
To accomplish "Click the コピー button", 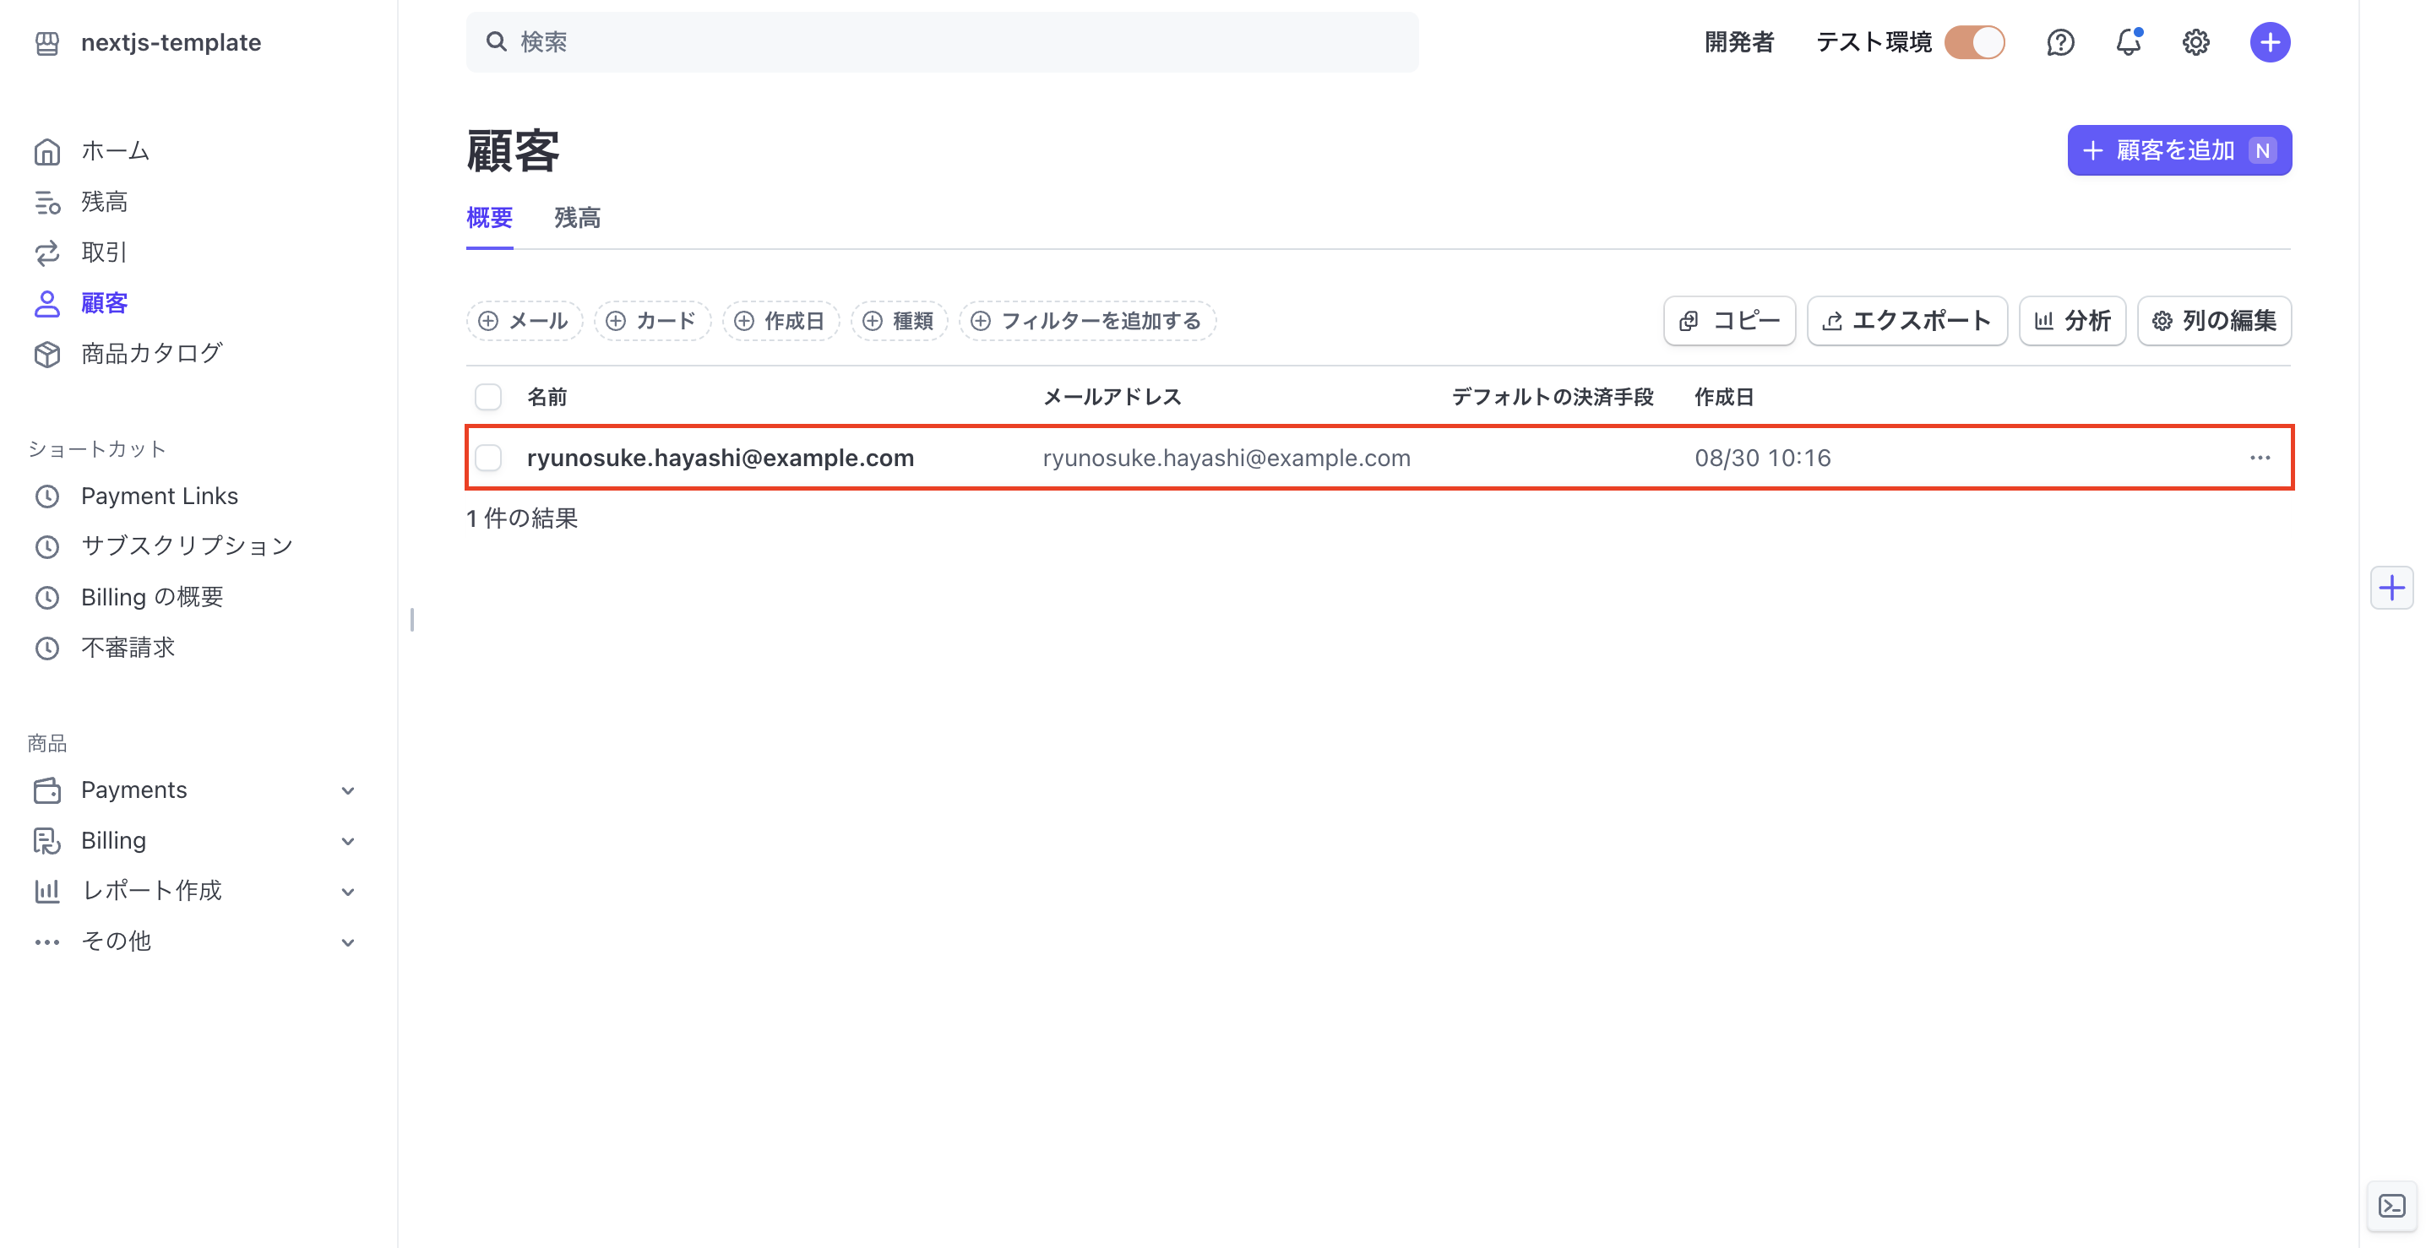I will [x=1728, y=321].
